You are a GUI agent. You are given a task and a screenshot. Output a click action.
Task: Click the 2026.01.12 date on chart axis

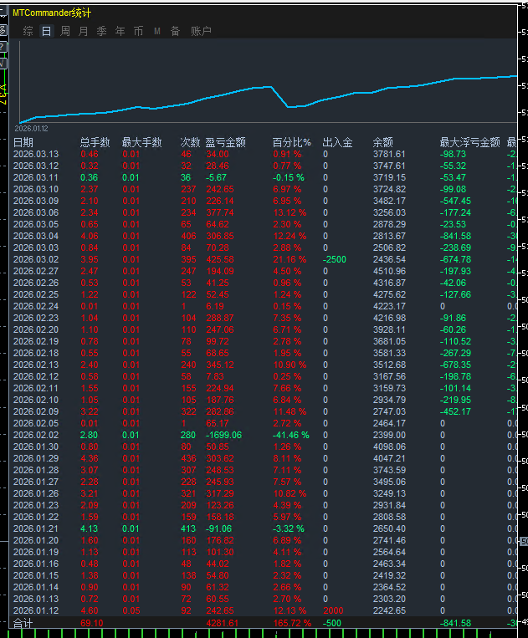32,129
